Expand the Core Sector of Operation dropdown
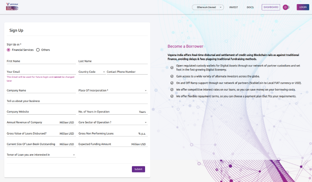Screen dimensions: 312x182 (x=113, y=122)
